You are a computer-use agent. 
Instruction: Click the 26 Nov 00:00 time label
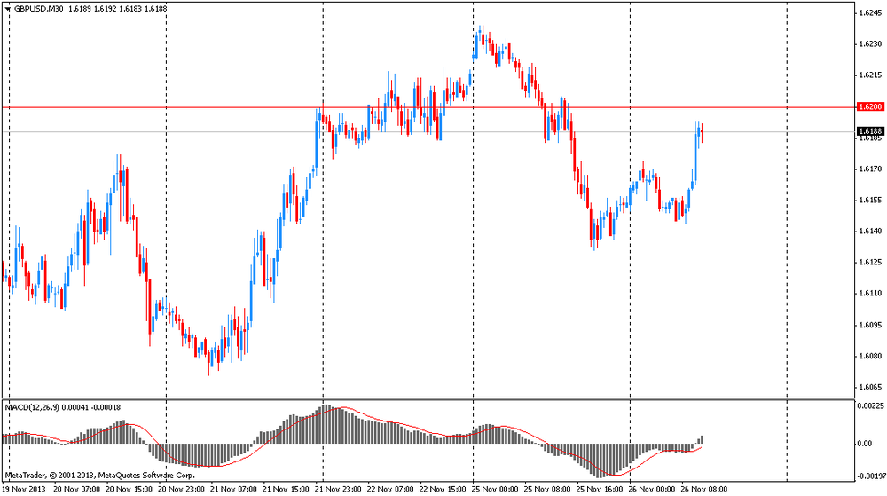pos(652,489)
